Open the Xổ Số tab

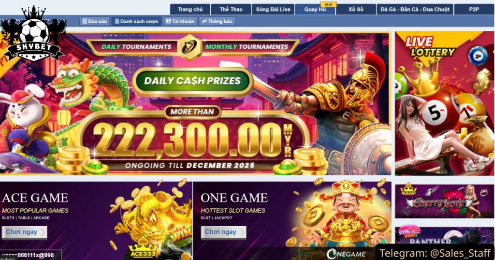tap(356, 10)
